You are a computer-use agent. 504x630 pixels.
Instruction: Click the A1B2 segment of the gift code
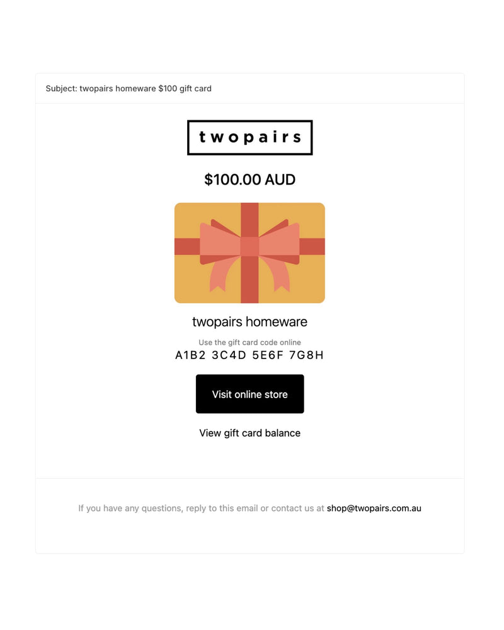tap(187, 355)
